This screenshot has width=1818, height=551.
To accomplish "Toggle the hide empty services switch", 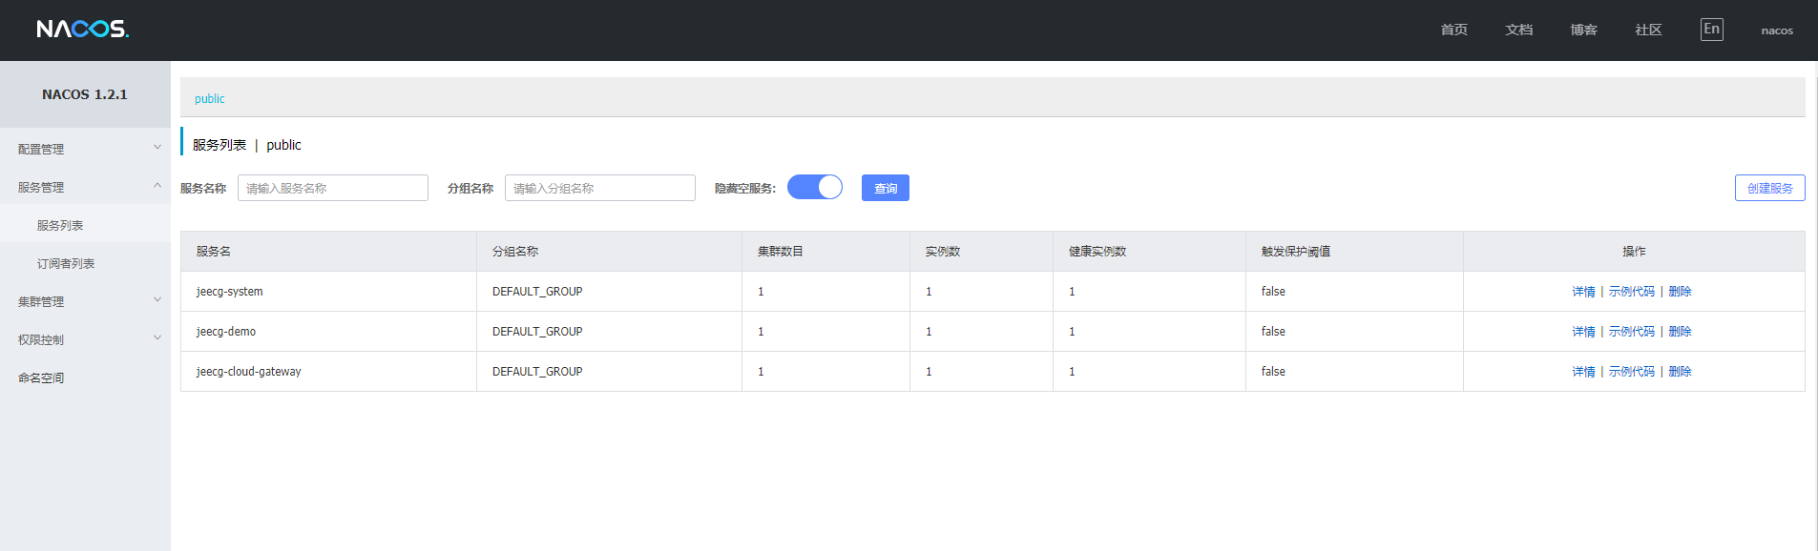I will point(815,187).
